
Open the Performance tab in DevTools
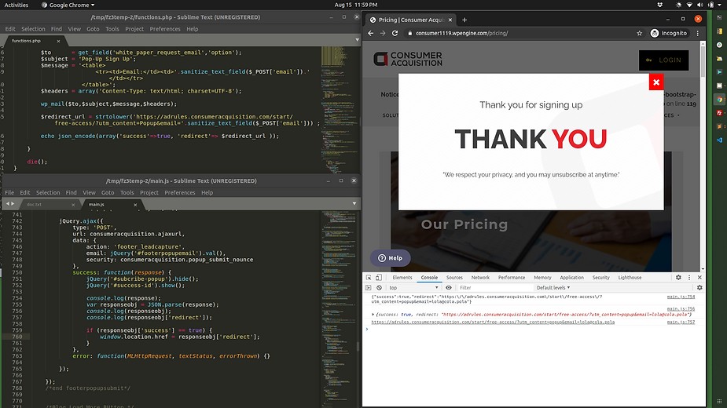[x=512, y=278]
